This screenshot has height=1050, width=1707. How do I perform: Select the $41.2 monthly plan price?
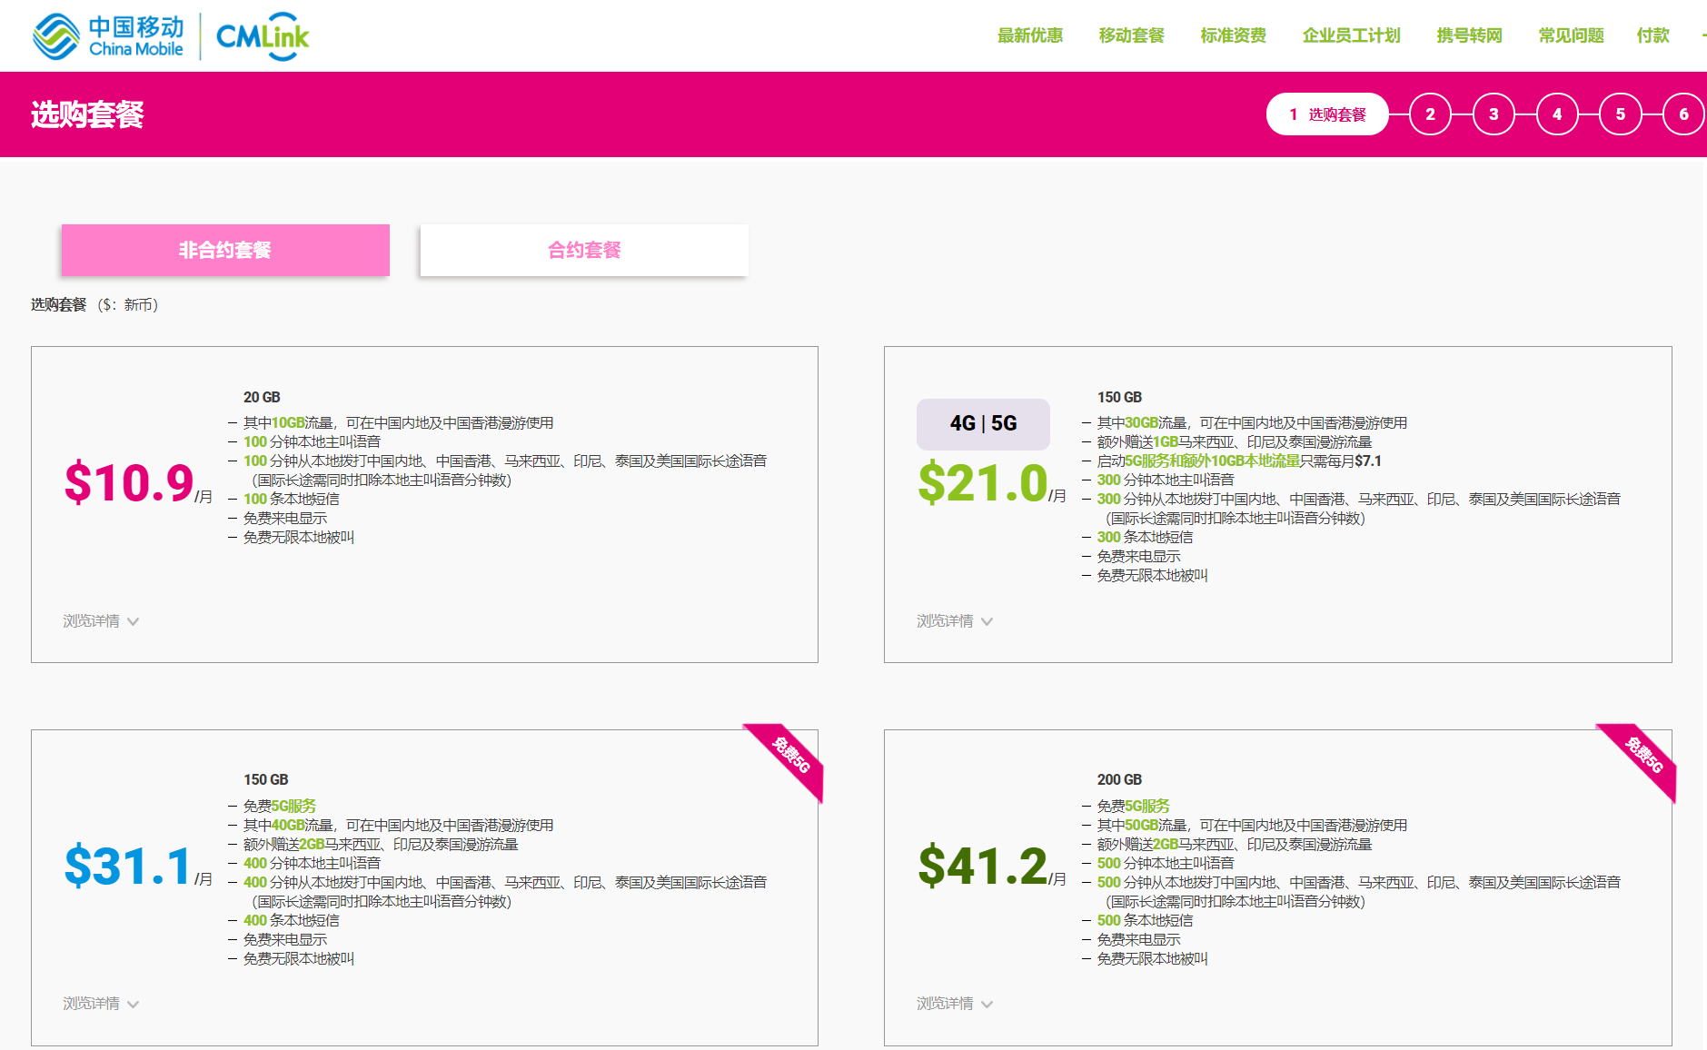tap(992, 866)
